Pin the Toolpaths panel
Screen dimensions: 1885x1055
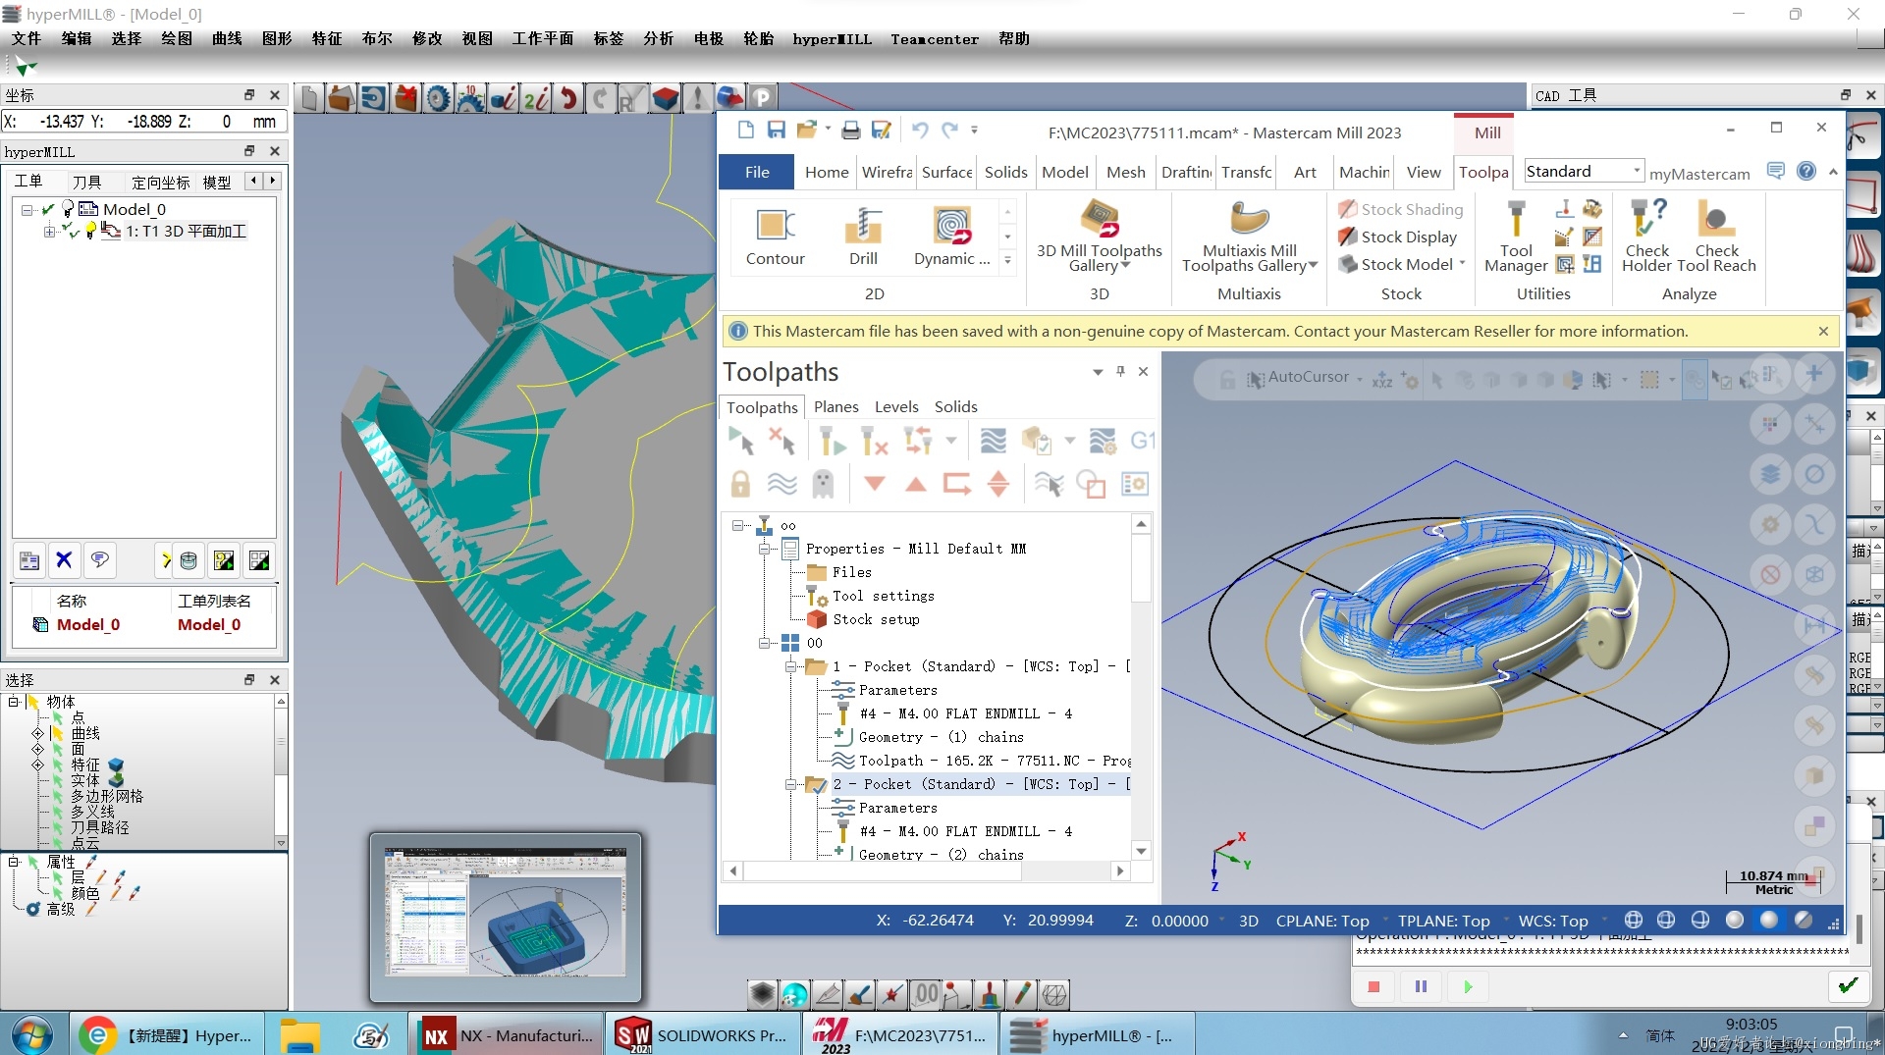click(x=1120, y=371)
